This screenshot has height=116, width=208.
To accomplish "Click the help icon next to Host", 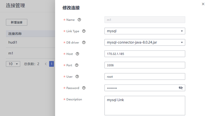I will point(77,54).
